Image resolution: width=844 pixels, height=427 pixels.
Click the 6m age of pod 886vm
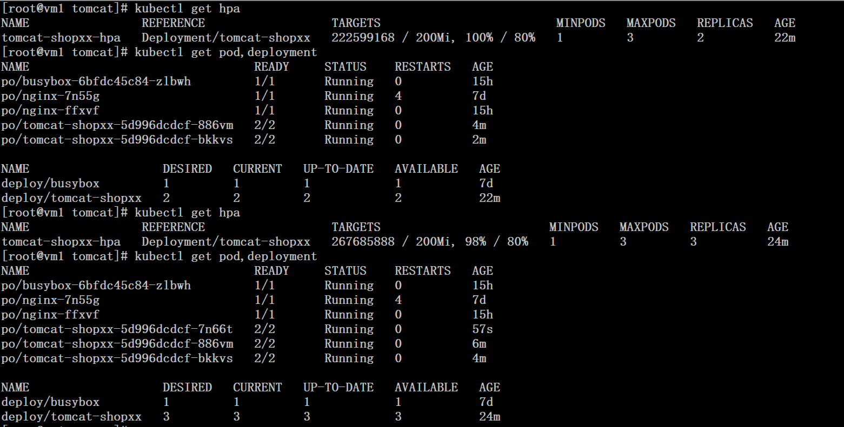(x=479, y=344)
